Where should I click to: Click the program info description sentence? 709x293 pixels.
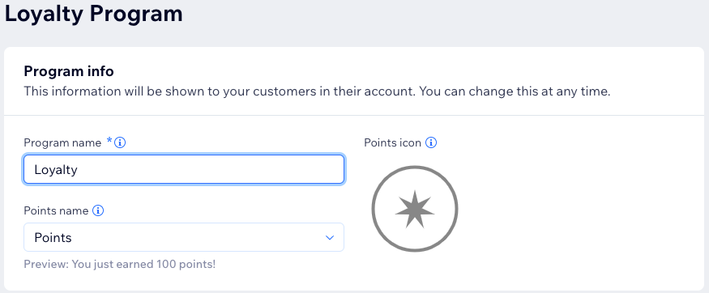(x=317, y=91)
